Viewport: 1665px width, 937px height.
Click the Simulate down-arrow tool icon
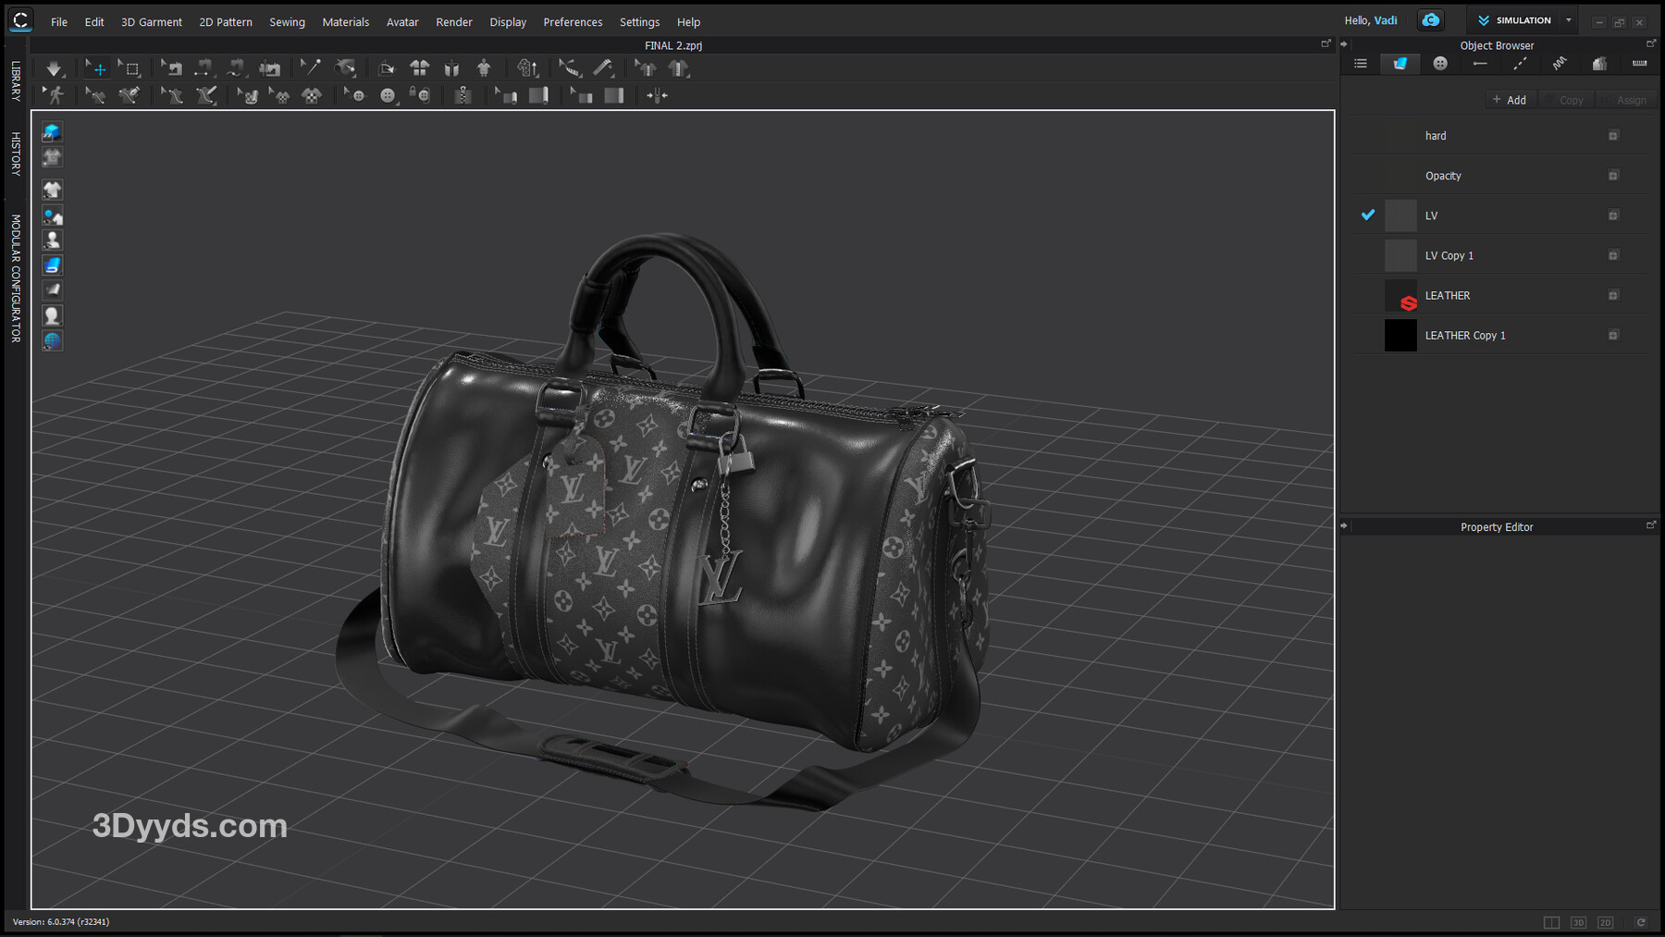[55, 68]
